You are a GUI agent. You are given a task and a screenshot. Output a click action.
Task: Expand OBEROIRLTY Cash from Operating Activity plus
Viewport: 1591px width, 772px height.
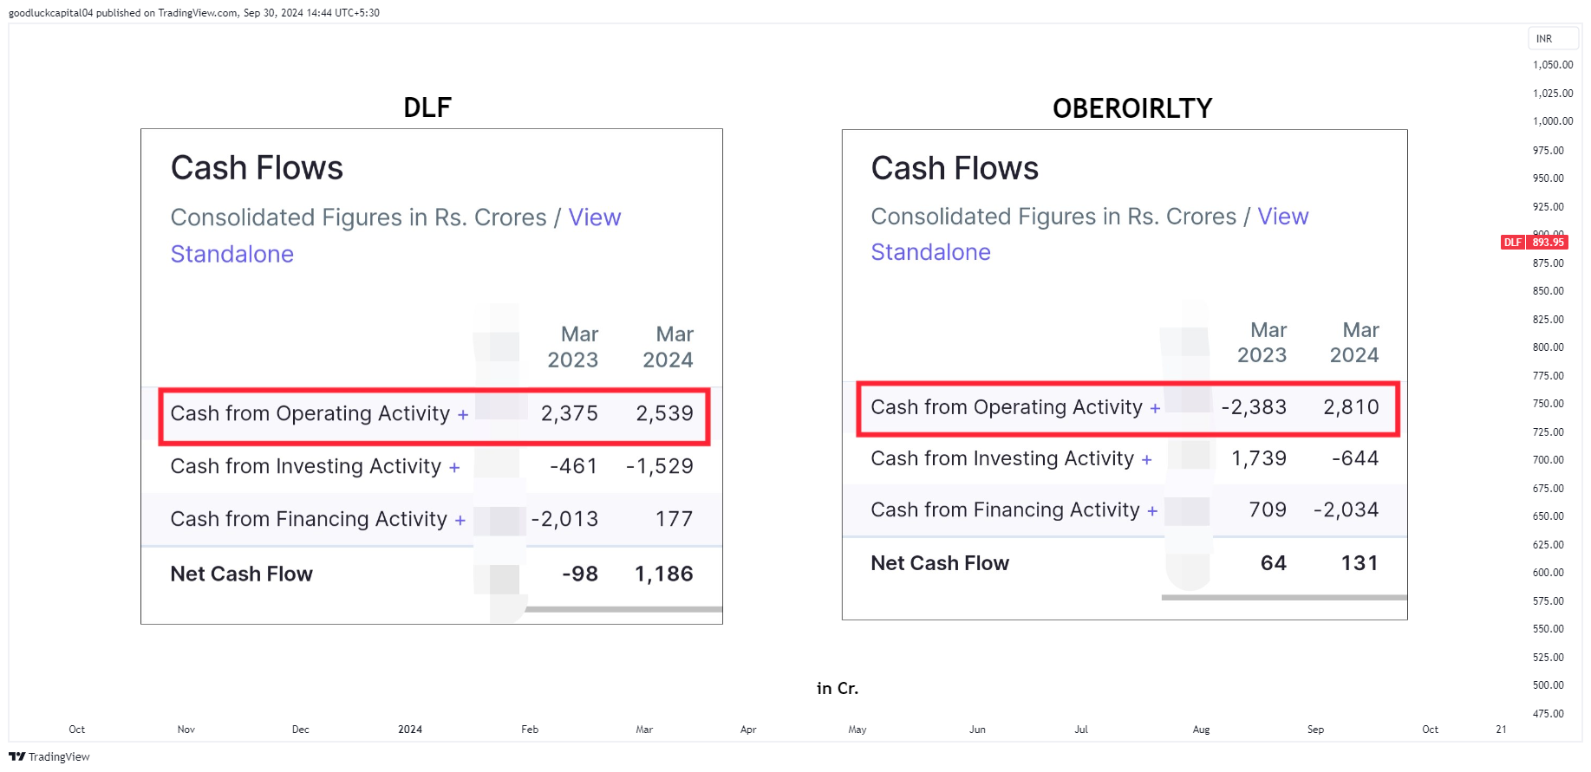(x=1155, y=409)
